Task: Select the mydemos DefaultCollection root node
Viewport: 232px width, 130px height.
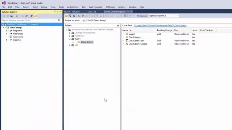Action: (92, 30)
